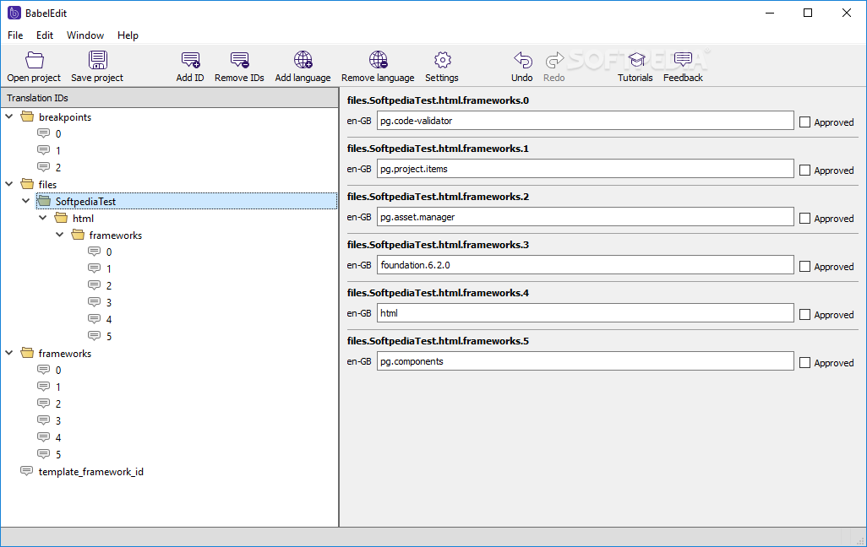Tick Approved for pg.project.items
Screen dimensions: 867x547
click(x=805, y=171)
